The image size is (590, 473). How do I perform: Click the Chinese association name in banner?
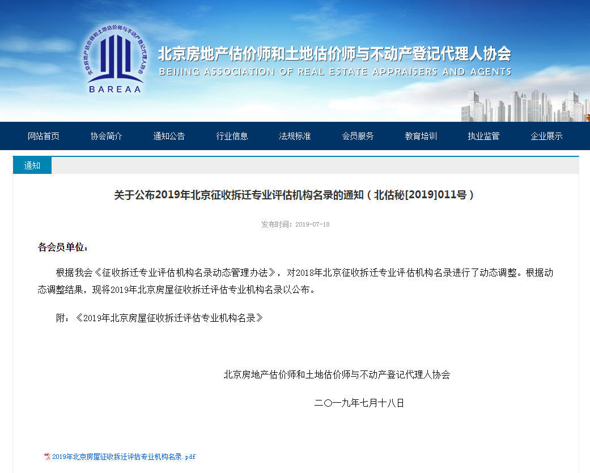tap(334, 54)
